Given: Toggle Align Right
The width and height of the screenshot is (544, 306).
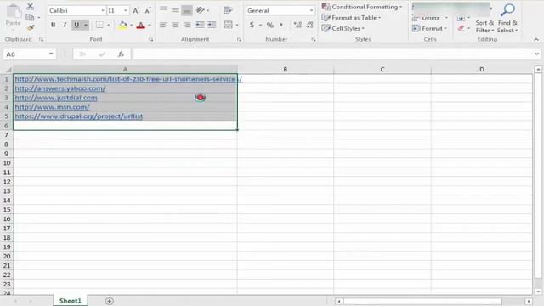Looking at the screenshot, I should (187, 25).
